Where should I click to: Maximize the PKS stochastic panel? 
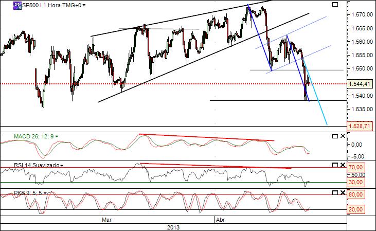(335, 192)
